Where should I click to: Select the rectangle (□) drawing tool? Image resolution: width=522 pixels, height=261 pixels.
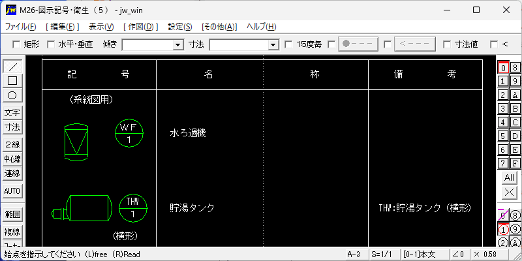(12, 81)
